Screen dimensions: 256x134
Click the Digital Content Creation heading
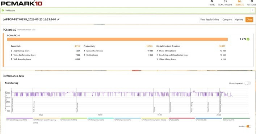(168, 46)
